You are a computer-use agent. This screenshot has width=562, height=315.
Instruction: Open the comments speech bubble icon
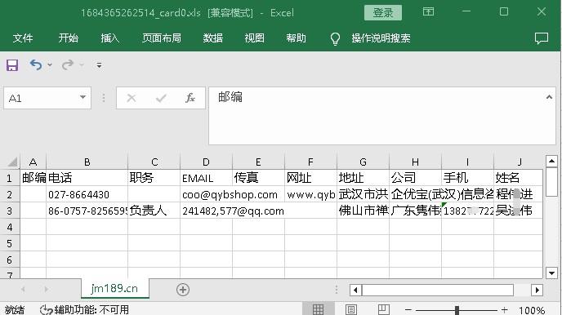pyautogui.click(x=542, y=38)
